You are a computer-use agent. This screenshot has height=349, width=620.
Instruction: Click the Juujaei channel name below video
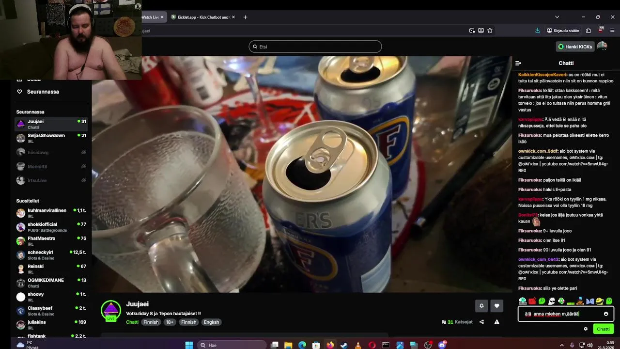click(138, 304)
